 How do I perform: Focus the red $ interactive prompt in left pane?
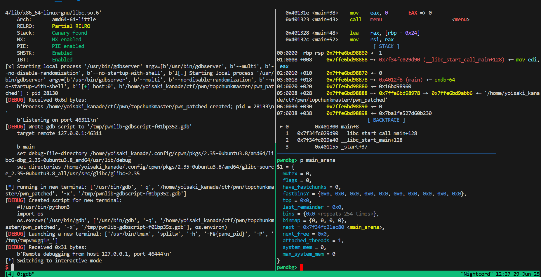click(7, 267)
